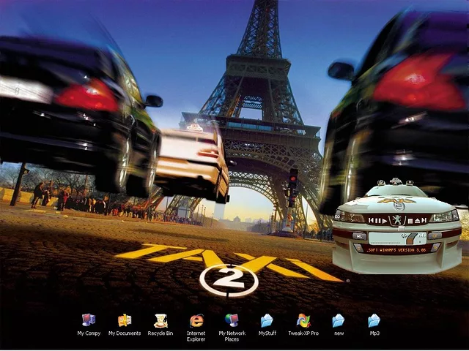Image resolution: width=469 pixels, height=351 pixels.
Task: Launch Internet Explorer from the desktop
Action: [x=196, y=320]
